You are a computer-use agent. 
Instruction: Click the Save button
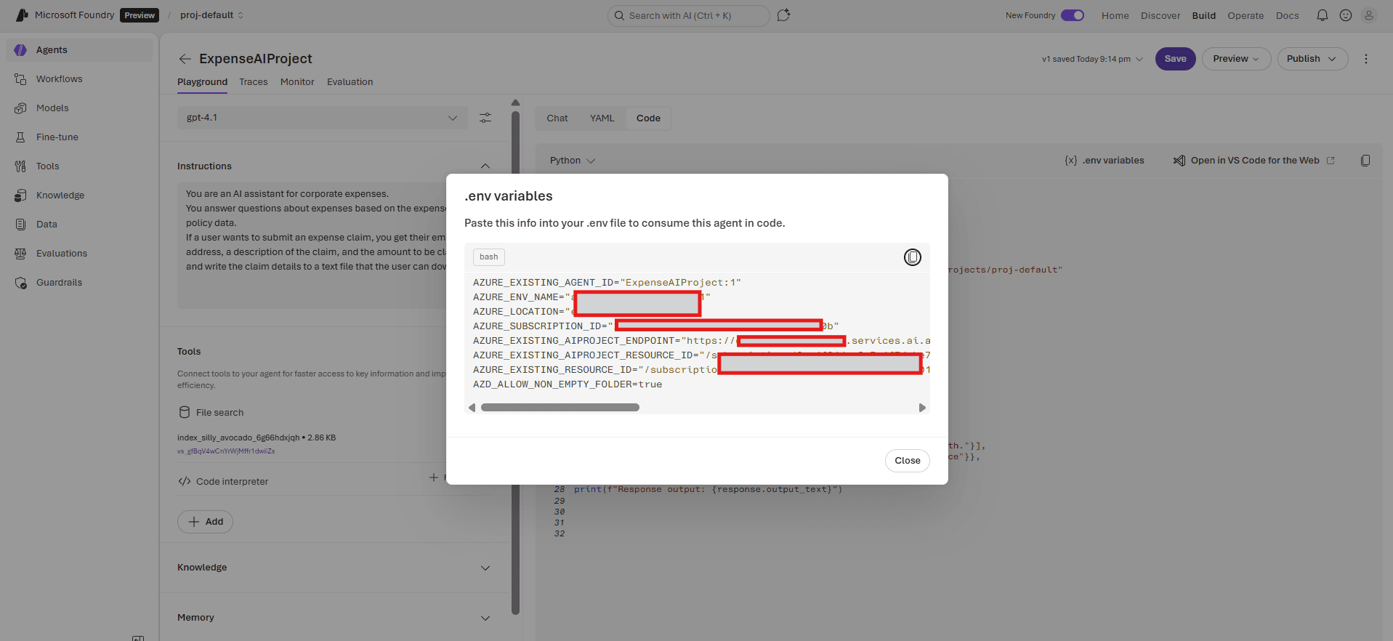pyautogui.click(x=1176, y=59)
